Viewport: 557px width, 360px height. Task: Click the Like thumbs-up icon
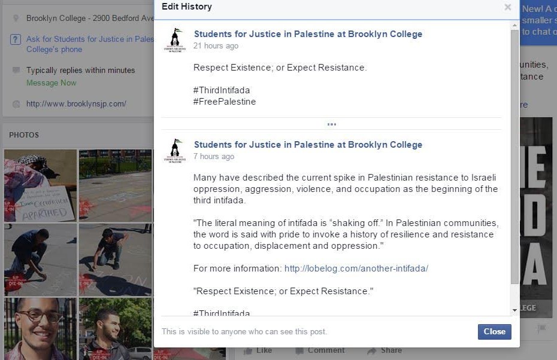point(248,351)
